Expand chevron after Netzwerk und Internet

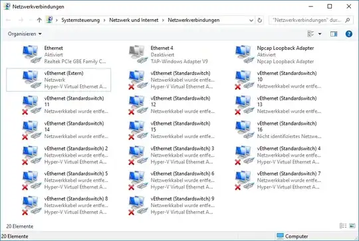pos(163,21)
